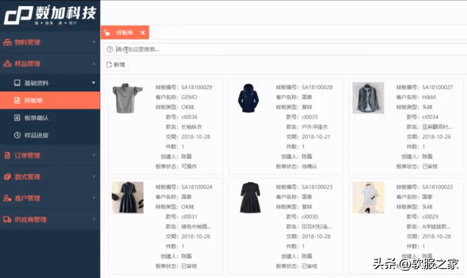Expand the 订单管理 dropdown arrow
Screen dimensions: 467x278
click(93, 156)
